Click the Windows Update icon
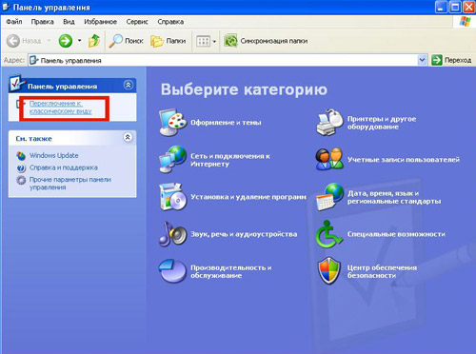The height and width of the screenshot is (354, 476). tap(21, 156)
